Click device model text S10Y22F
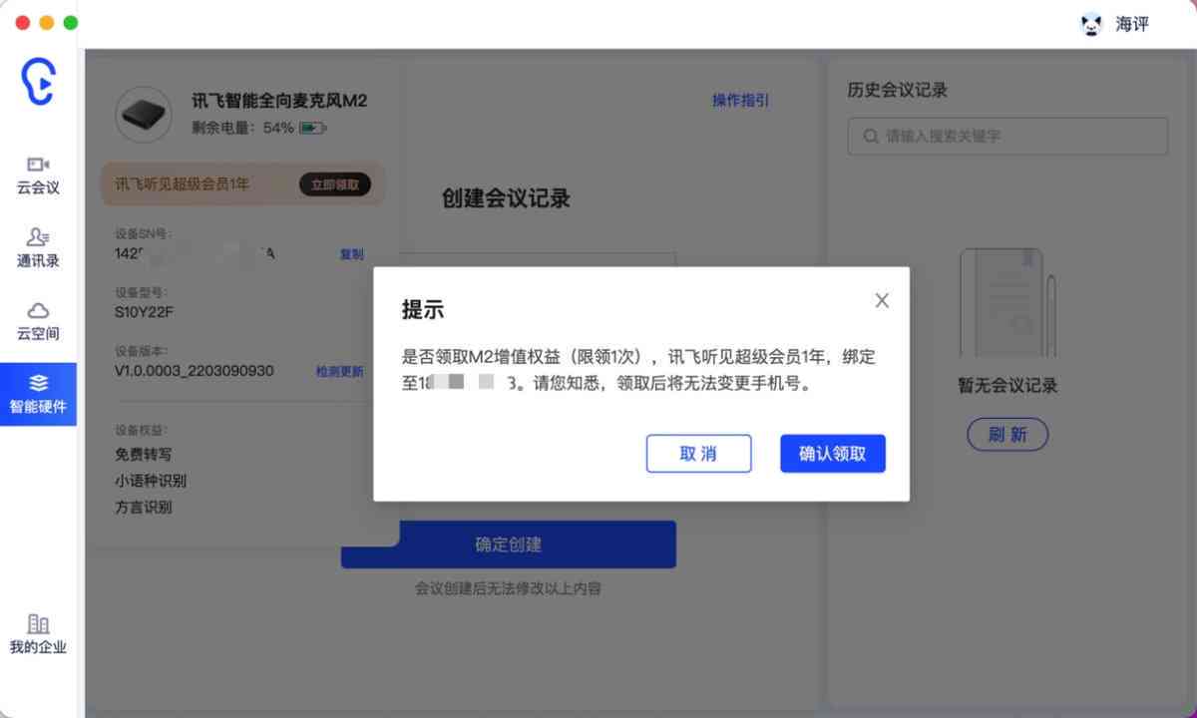The image size is (1197, 718). (x=146, y=312)
